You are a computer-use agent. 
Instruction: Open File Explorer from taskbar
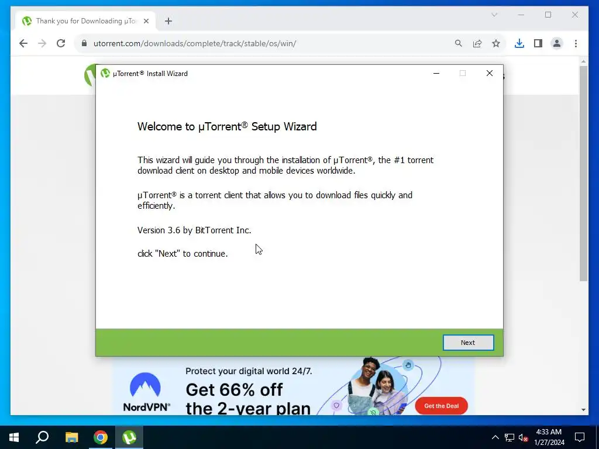pos(71,437)
